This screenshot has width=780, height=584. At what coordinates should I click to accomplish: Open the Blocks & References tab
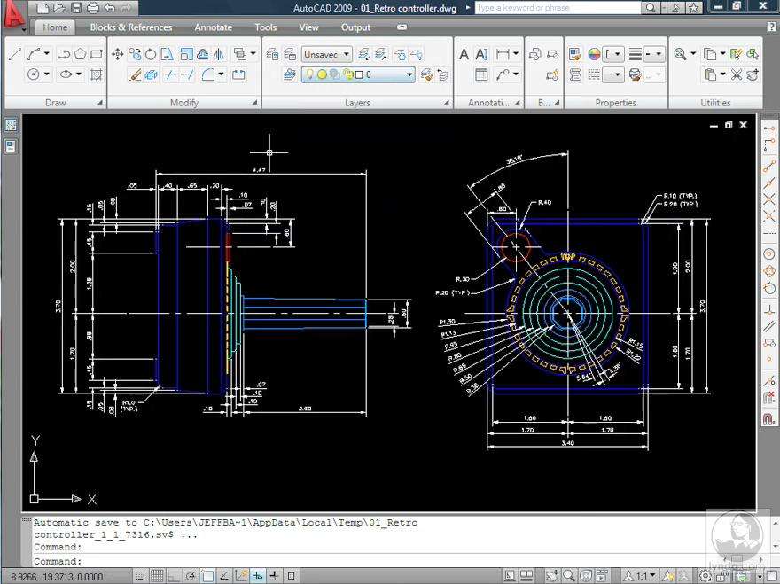tap(131, 27)
